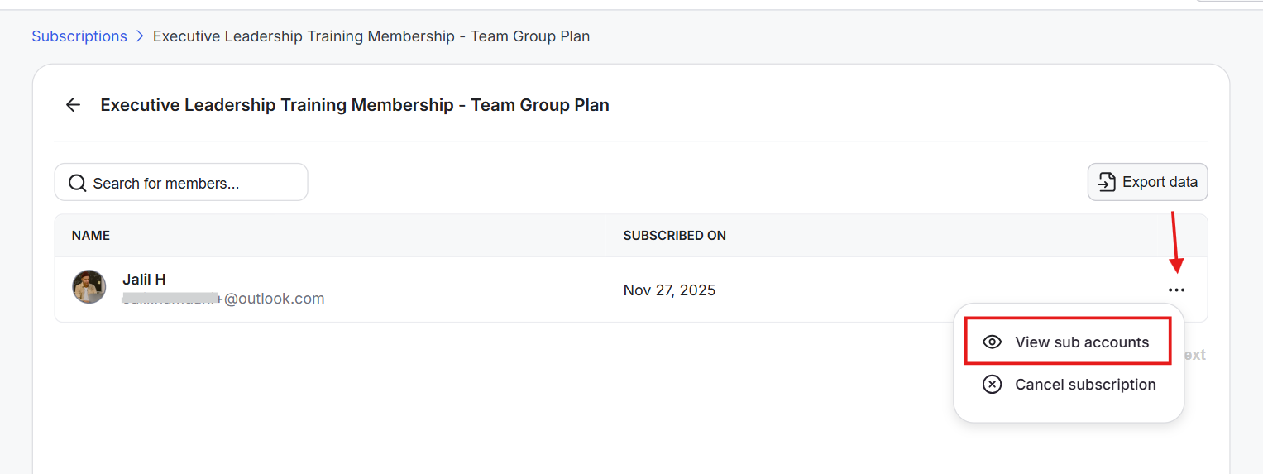Open the three-dot row actions menu

click(x=1176, y=290)
